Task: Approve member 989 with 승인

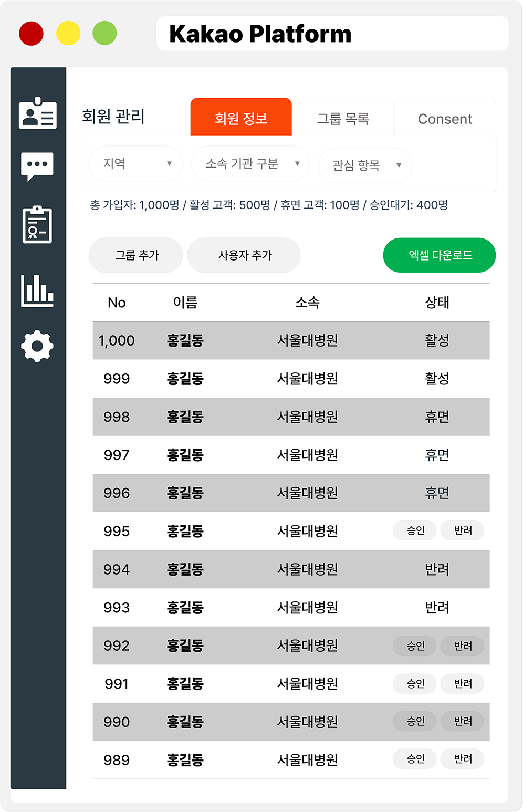Action: pos(415,759)
